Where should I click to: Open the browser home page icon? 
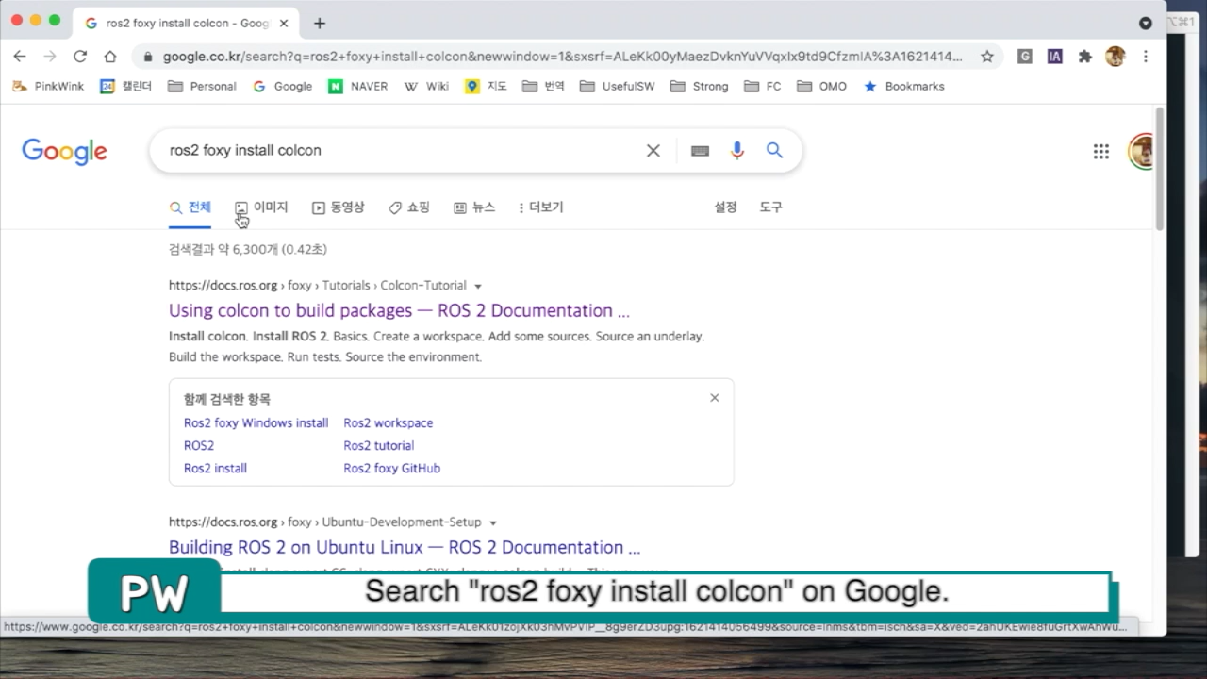pyautogui.click(x=110, y=57)
